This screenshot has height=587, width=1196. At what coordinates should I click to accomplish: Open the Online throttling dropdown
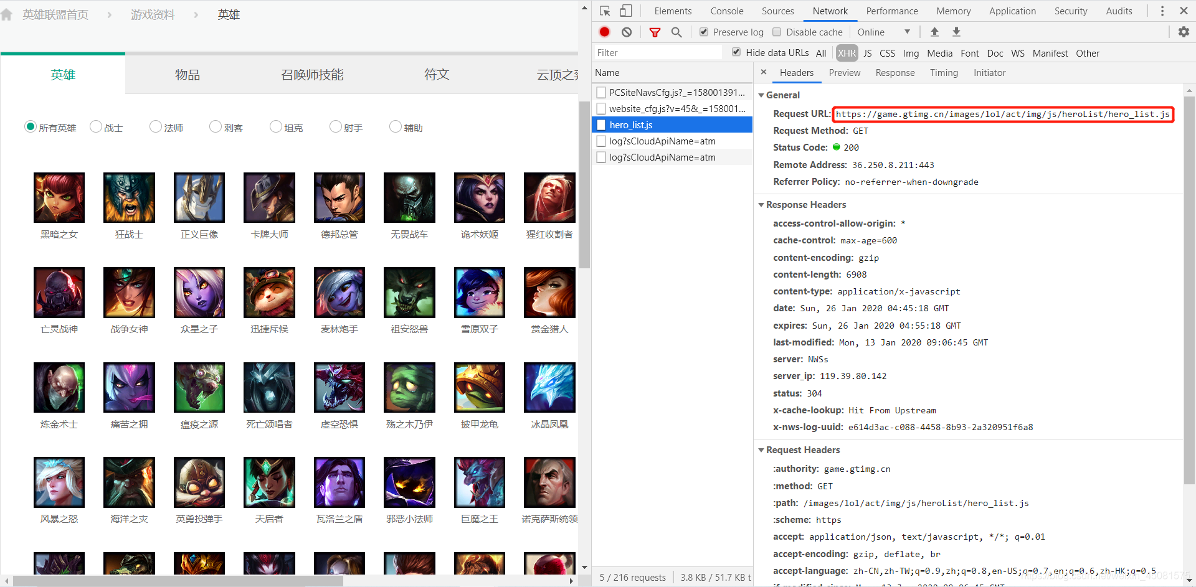point(884,32)
